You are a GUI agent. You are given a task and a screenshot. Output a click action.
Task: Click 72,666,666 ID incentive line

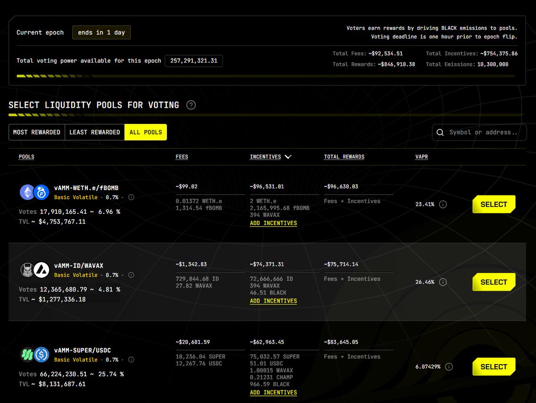271,279
